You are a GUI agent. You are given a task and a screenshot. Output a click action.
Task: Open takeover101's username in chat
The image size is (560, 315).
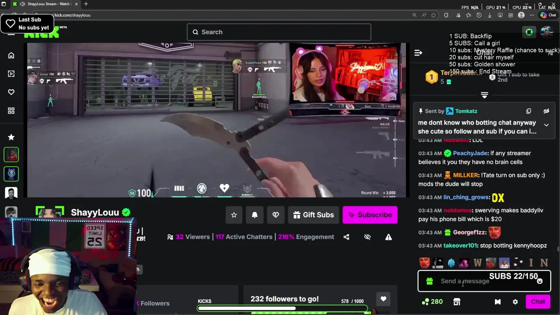point(460,245)
